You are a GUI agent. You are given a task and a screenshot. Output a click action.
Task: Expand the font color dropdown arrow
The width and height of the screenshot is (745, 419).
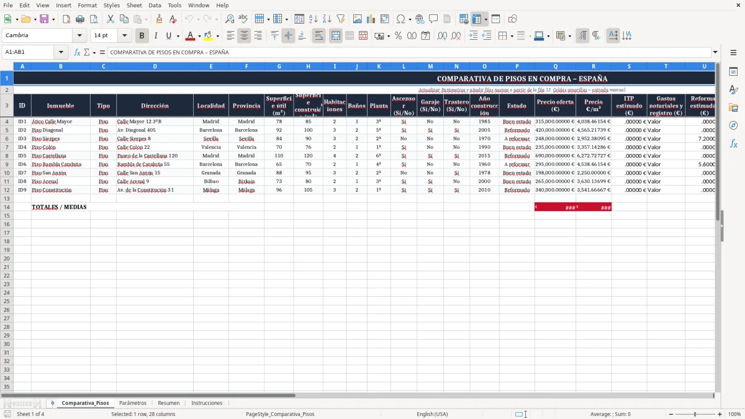[199, 36]
